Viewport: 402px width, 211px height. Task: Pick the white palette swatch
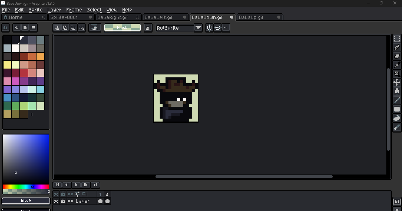pyautogui.click(x=16, y=48)
